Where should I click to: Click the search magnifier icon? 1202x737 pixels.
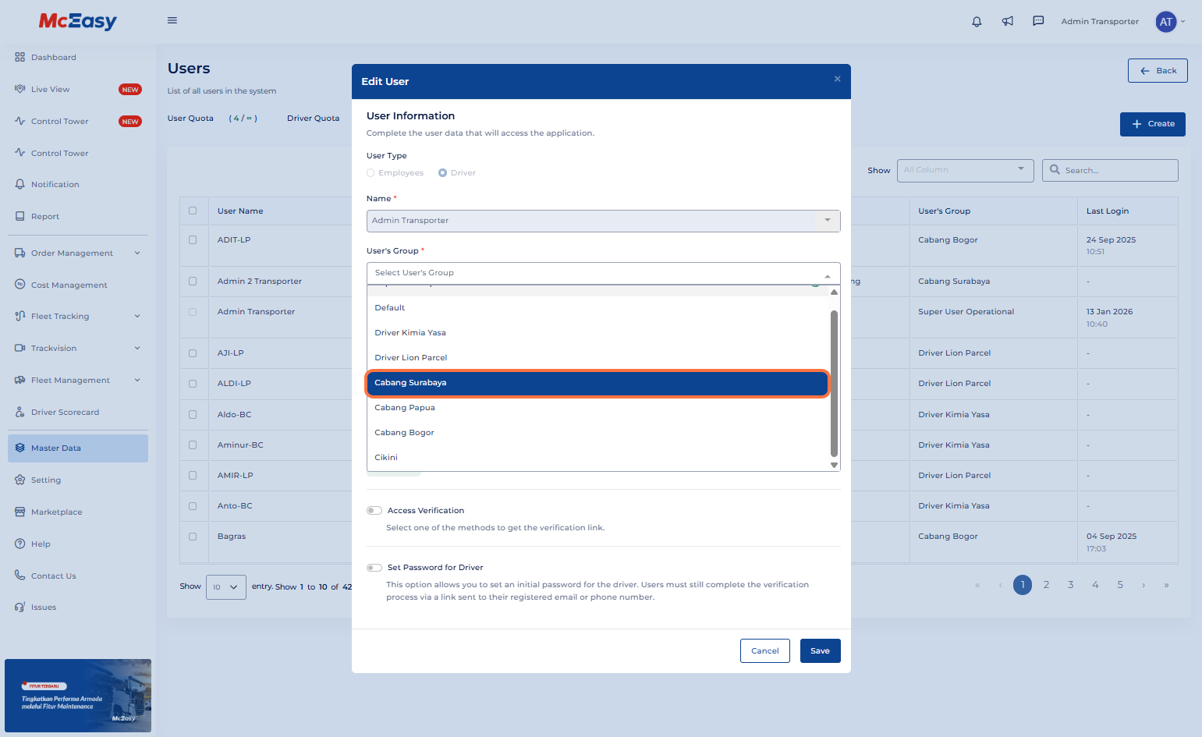[x=1055, y=170]
